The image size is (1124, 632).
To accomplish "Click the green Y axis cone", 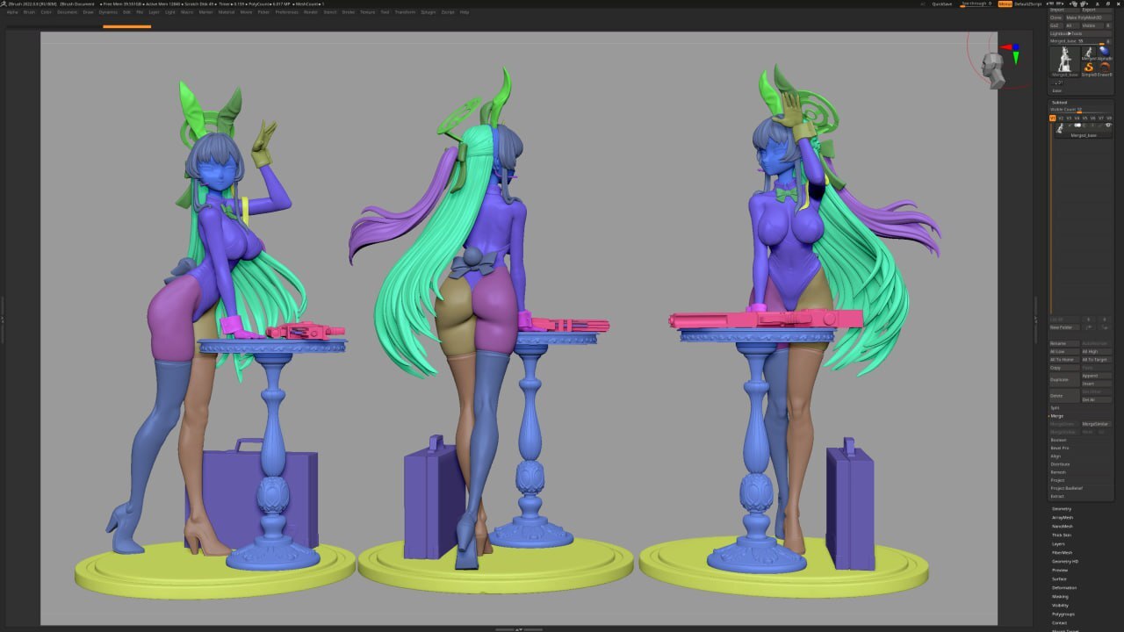I will [1016, 59].
